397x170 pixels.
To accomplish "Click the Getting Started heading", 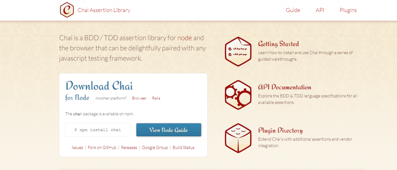I will (278, 44).
